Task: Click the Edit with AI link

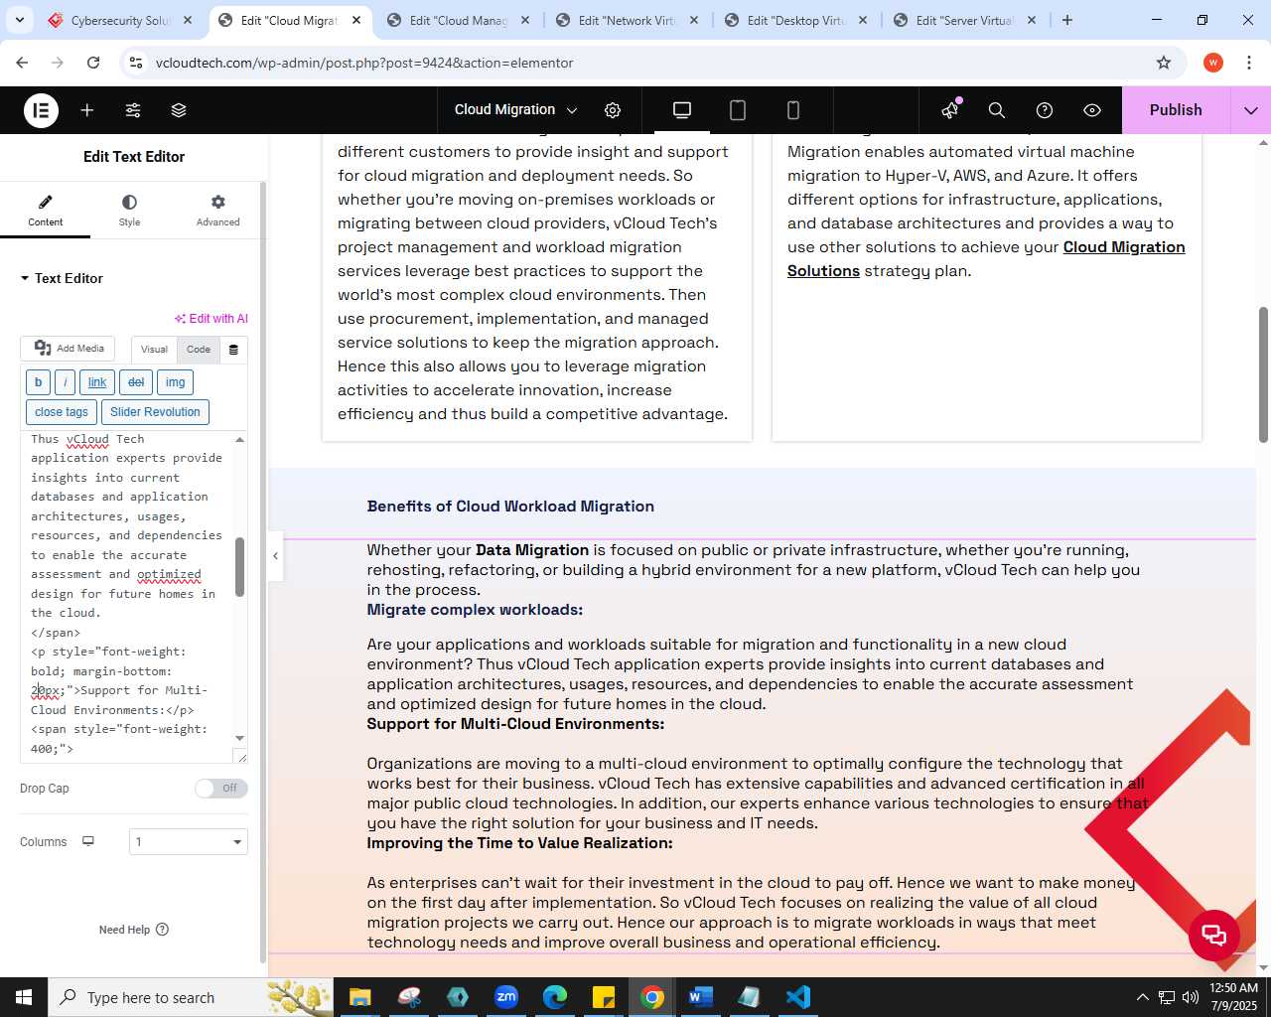Action: coord(212,319)
